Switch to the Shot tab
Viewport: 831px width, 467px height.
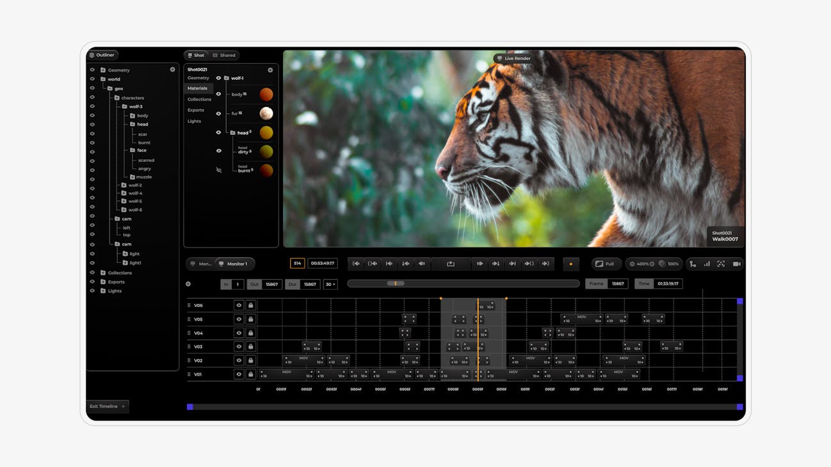(x=196, y=55)
